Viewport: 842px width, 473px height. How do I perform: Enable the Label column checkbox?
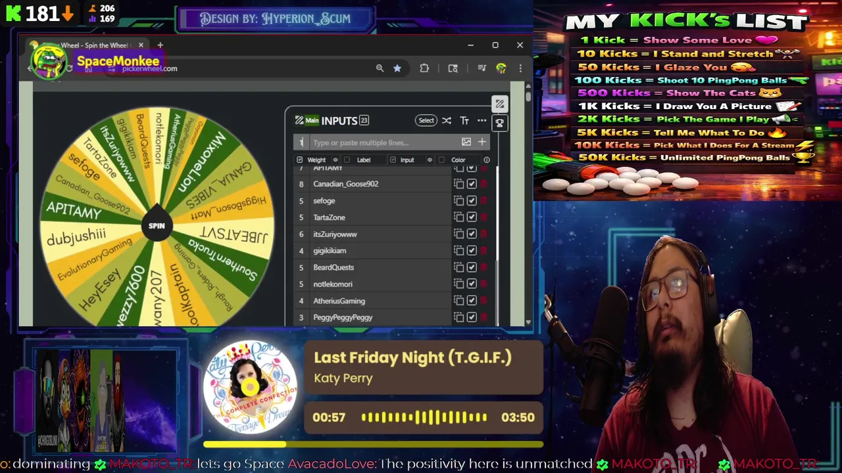tap(347, 160)
